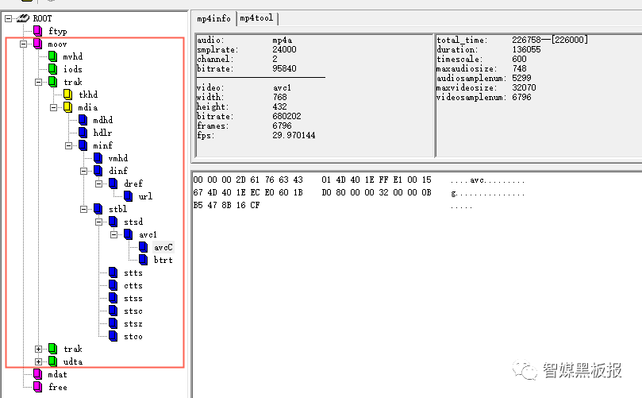The height and width of the screenshot is (398, 642).
Task: Collapse the avc1 node
Action: [114, 234]
